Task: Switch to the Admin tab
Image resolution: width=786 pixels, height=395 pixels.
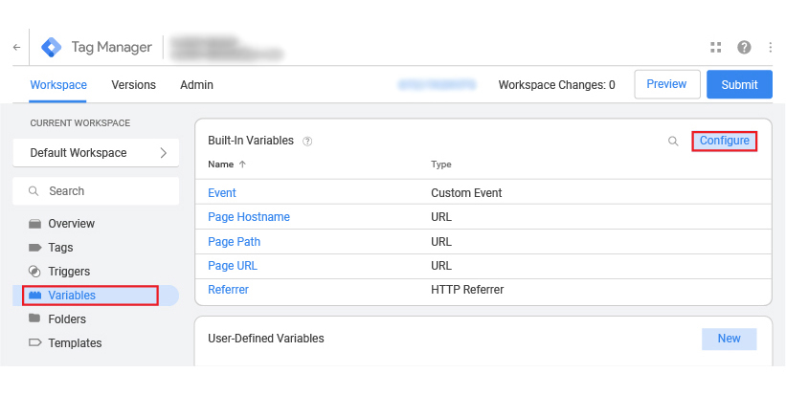Action: [x=196, y=85]
